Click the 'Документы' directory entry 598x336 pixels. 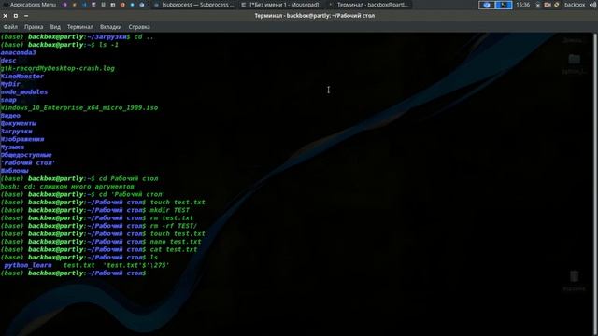pos(19,123)
